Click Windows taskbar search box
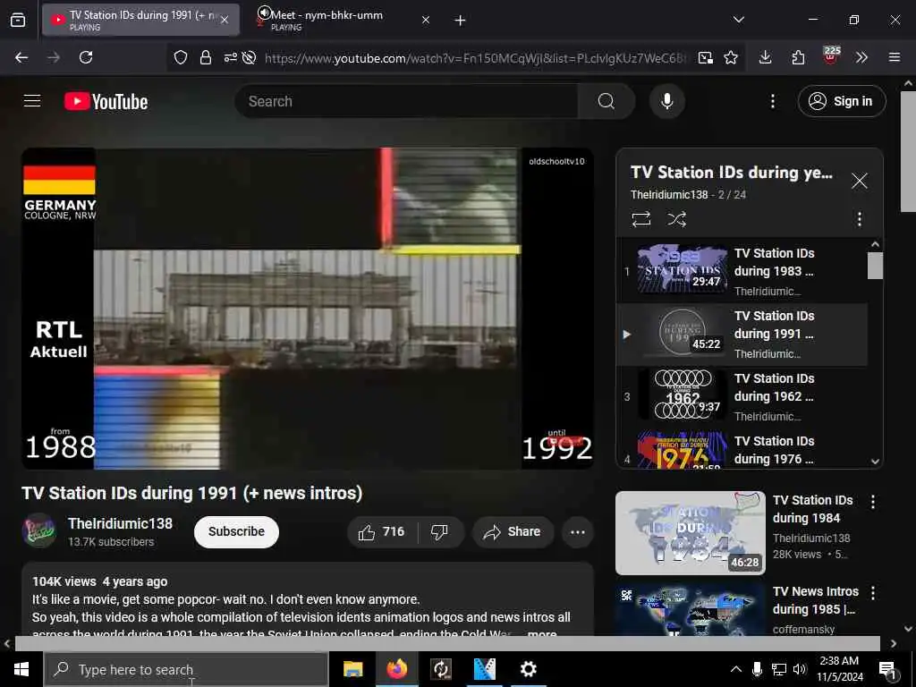This screenshot has width=916, height=687. tap(186, 669)
